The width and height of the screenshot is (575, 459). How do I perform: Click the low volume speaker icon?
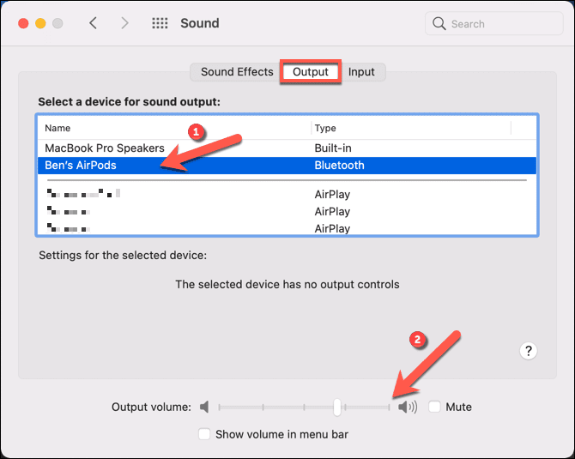(204, 407)
